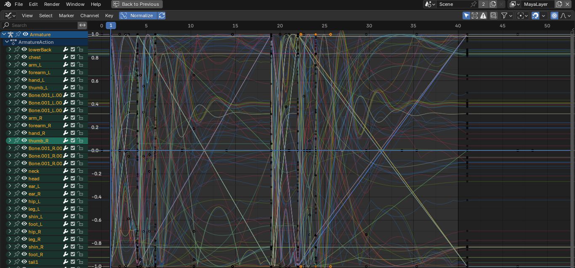The height and width of the screenshot is (268, 575).
Task: Open the File menu
Action: [x=19, y=4]
